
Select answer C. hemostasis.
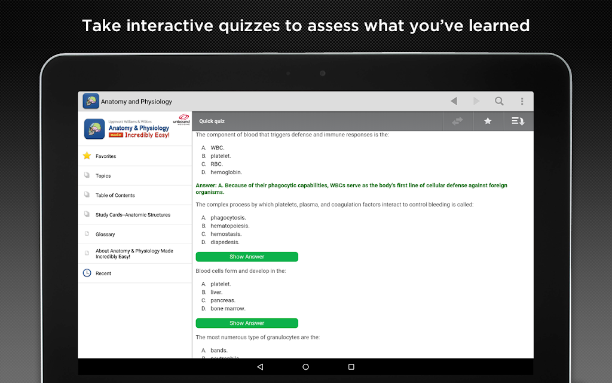tap(221, 234)
